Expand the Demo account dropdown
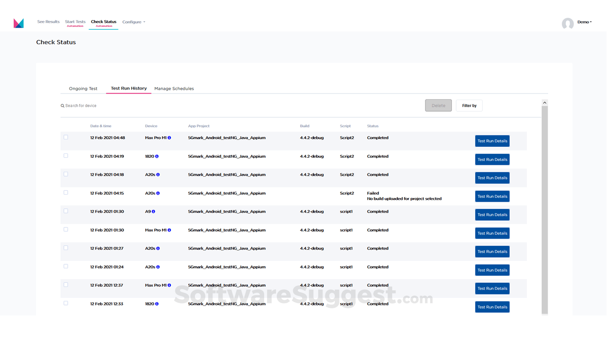The image size is (607, 341). click(x=584, y=22)
